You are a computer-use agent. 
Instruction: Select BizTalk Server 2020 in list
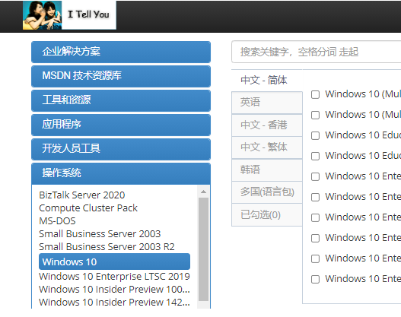[x=82, y=195]
